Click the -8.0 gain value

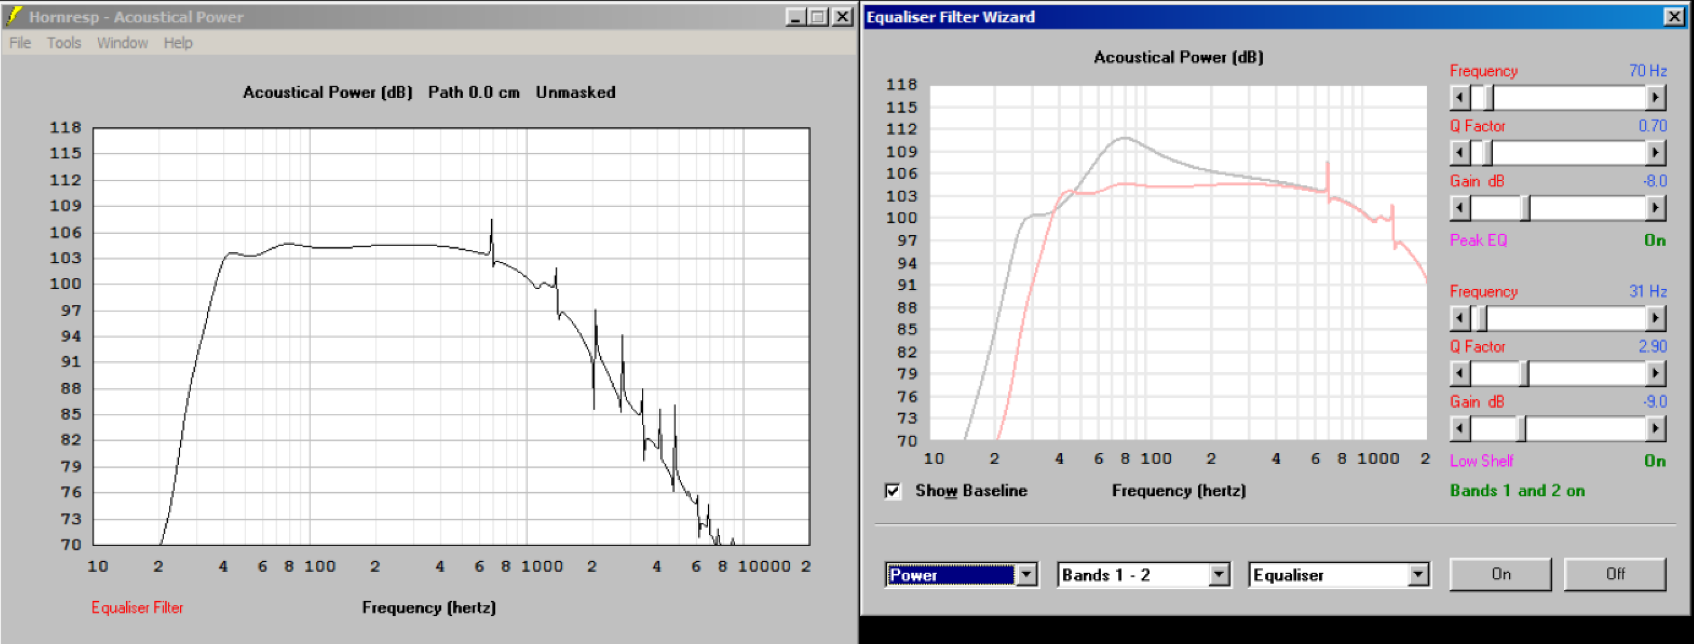tap(1655, 181)
